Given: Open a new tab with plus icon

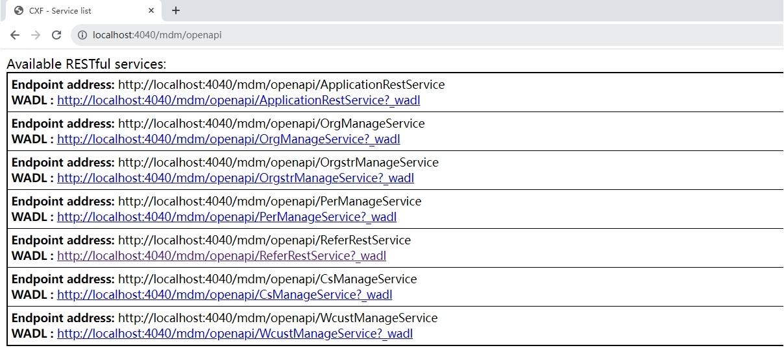Looking at the screenshot, I should tap(176, 10).
